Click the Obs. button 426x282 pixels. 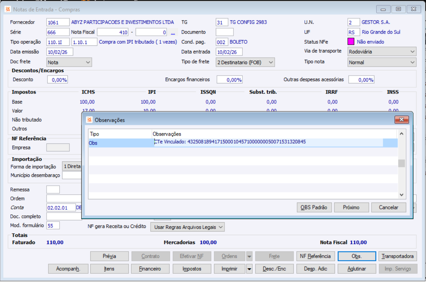pos(356,256)
